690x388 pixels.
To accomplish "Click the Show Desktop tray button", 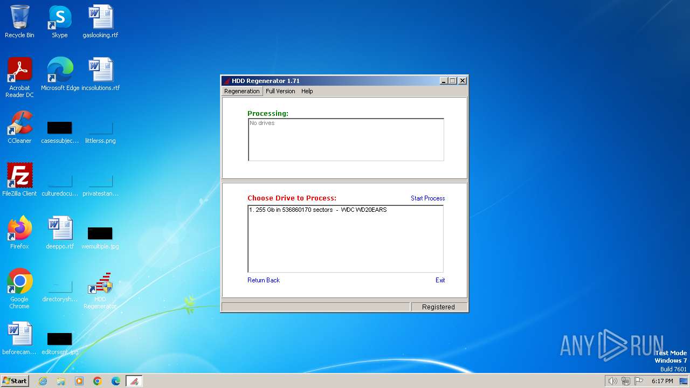I will (684, 381).
